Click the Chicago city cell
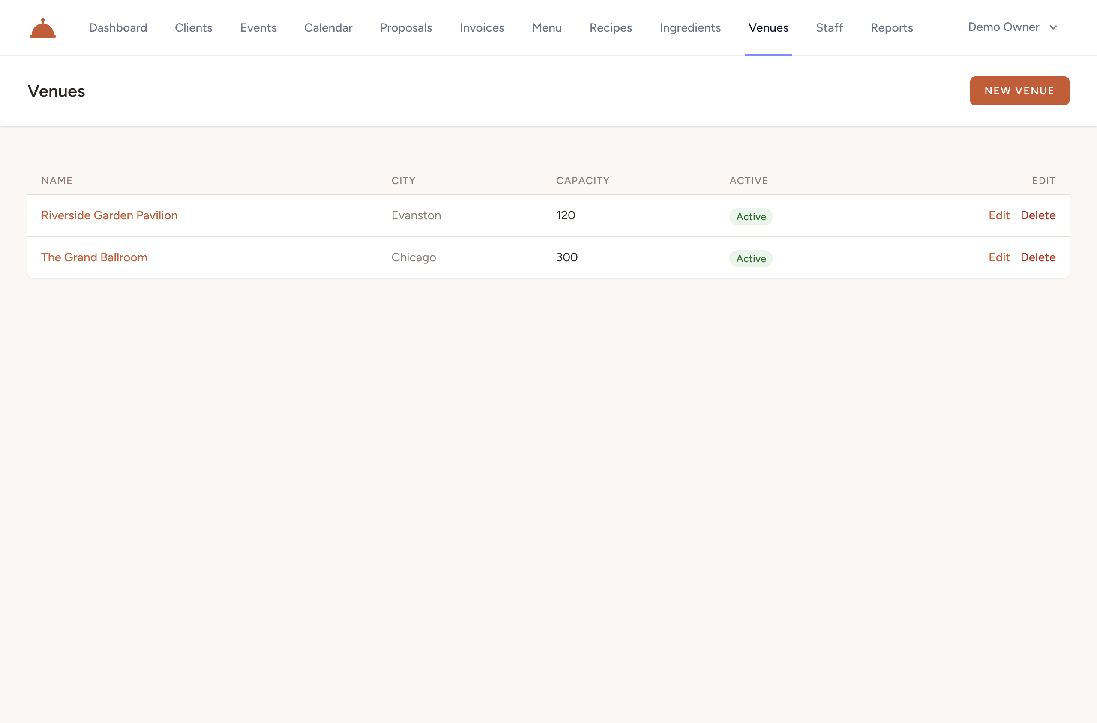This screenshot has width=1097, height=723. (x=414, y=257)
